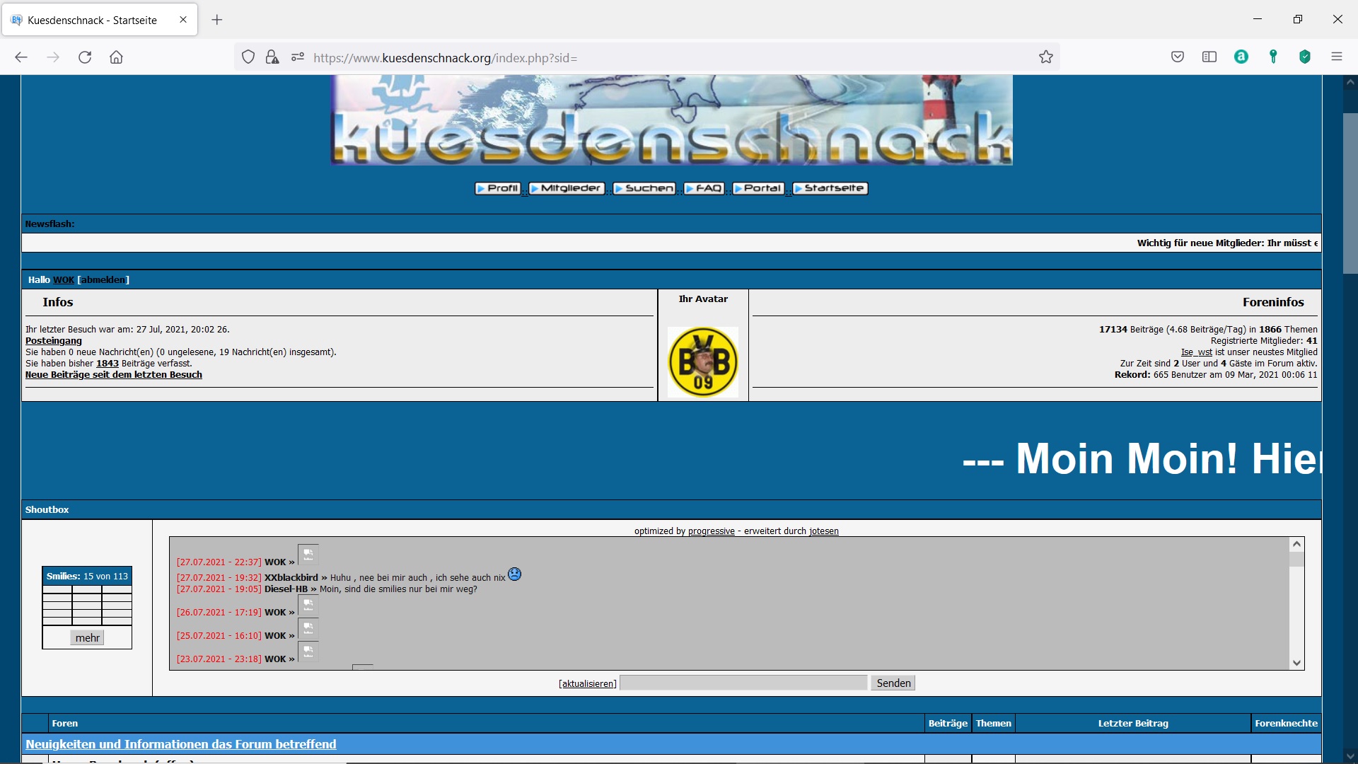Open a new browser tab
Viewport: 1358px width, 764px height.
(217, 20)
